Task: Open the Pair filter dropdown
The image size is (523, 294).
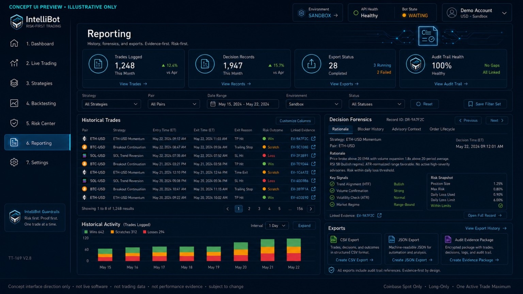Action: click(174, 104)
